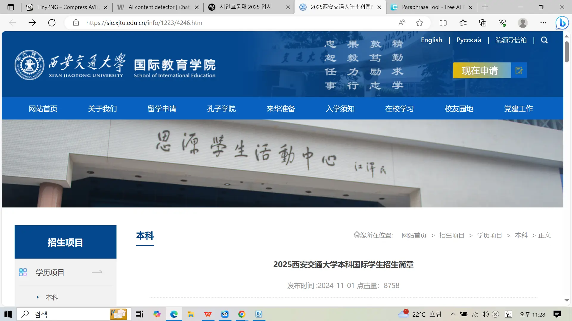Click the Read aloud icon

click(402, 23)
